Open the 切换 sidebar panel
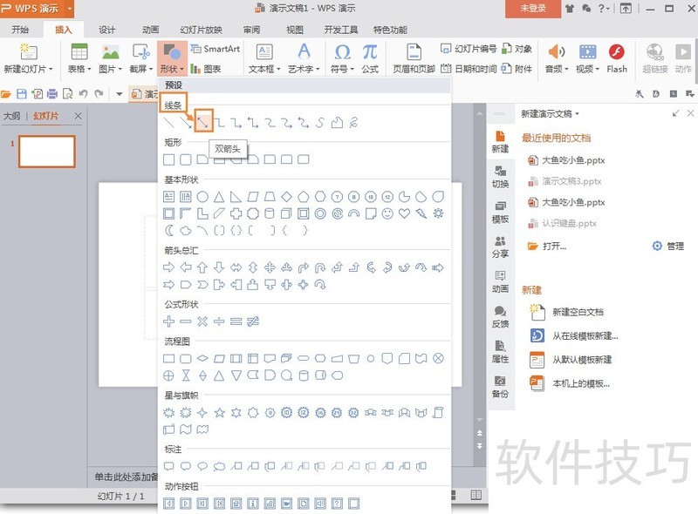 point(500,177)
